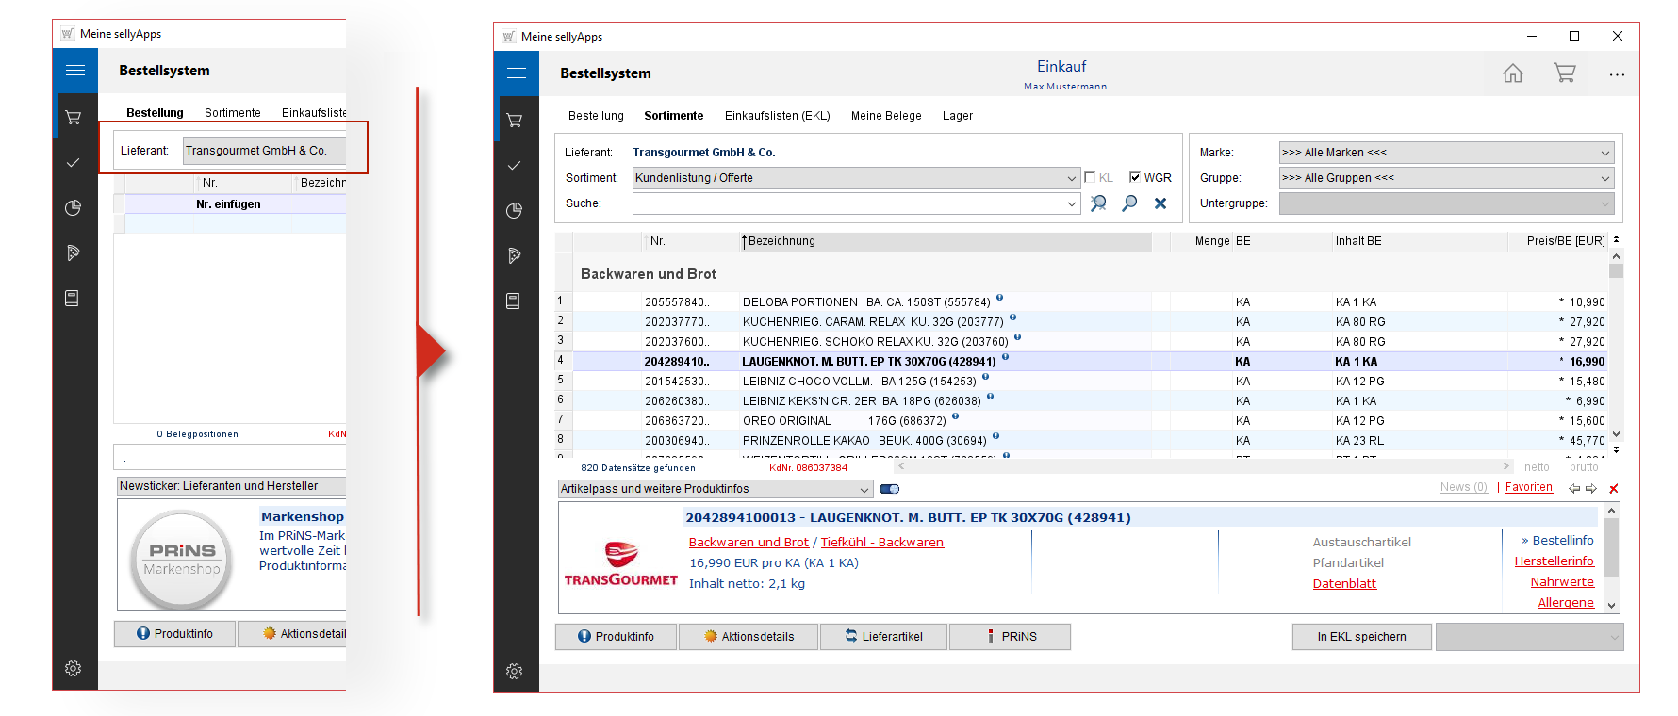This screenshot has height=716, width=1678.
Task: Click the hamburger menu in right window
Action: pos(516,73)
